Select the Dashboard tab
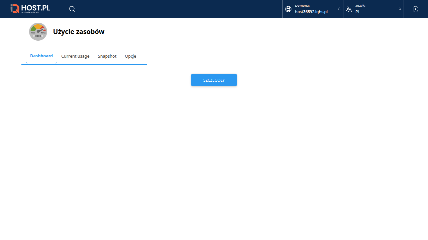Screen dimensions: 428x240 pyautogui.click(x=41, y=56)
